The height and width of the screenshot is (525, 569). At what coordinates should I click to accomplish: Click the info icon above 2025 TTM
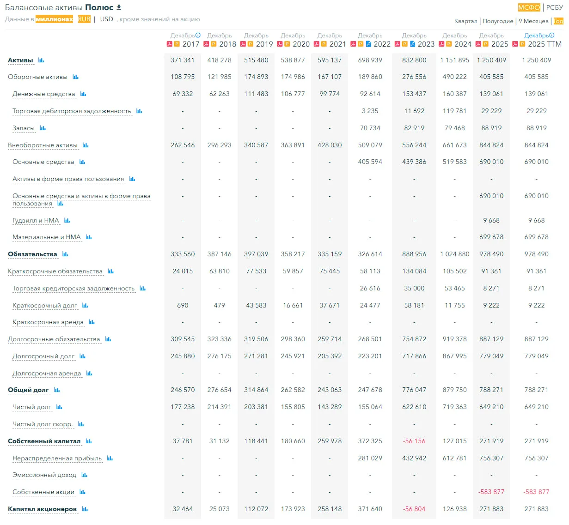551,35
